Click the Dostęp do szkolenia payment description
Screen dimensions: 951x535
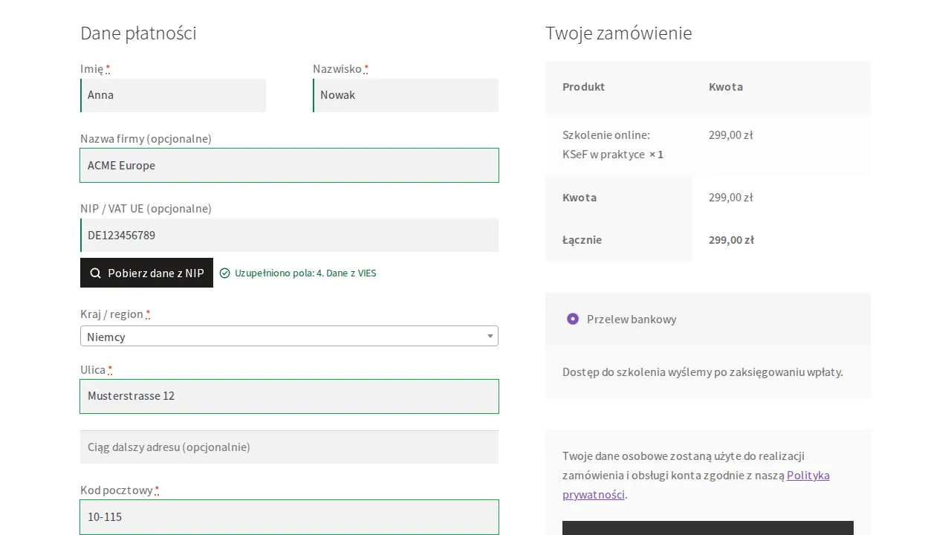click(703, 372)
